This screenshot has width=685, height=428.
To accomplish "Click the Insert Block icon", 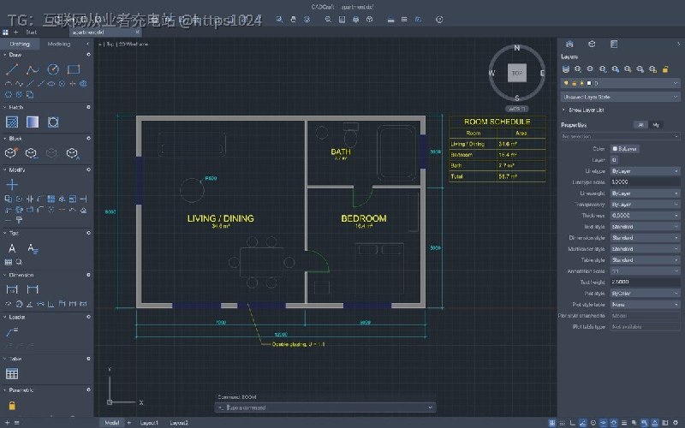I will [x=10, y=153].
